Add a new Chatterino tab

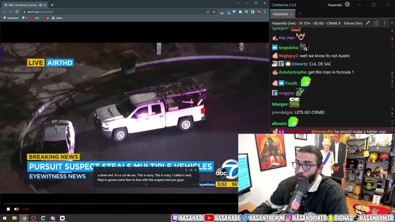pyautogui.click(x=300, y=14)
